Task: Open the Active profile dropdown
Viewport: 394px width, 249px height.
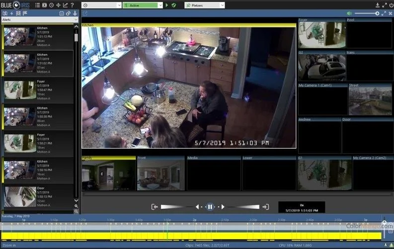Action: coord(143,5)
